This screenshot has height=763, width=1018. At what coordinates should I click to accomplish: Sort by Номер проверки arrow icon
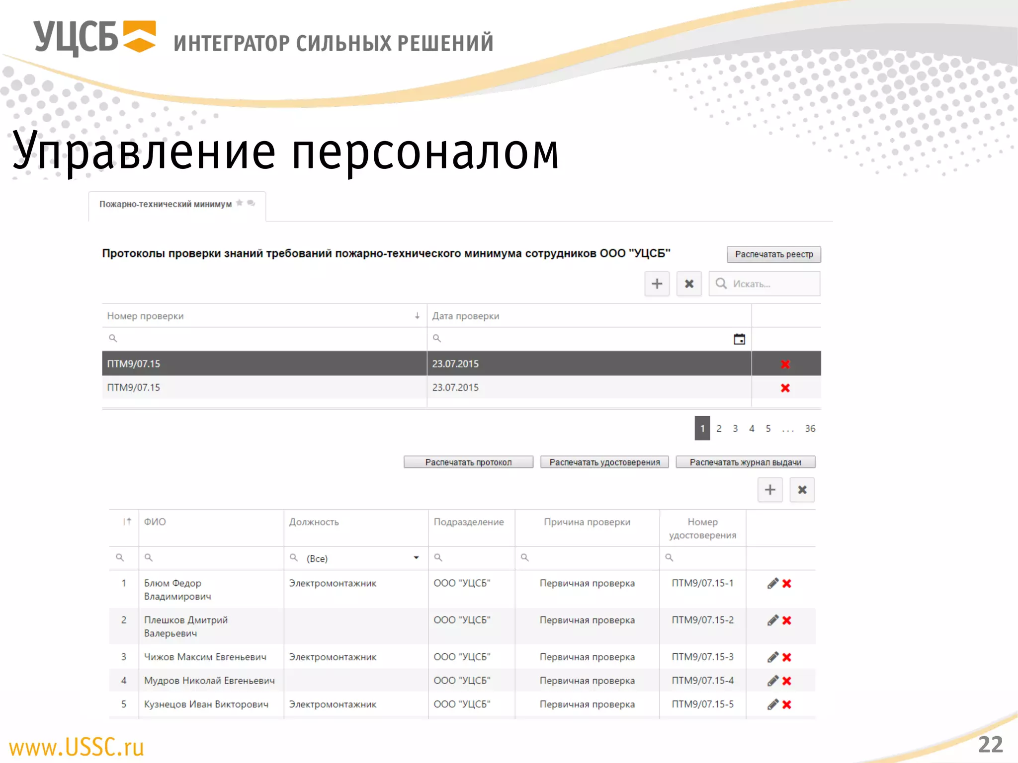pos(417,316)
